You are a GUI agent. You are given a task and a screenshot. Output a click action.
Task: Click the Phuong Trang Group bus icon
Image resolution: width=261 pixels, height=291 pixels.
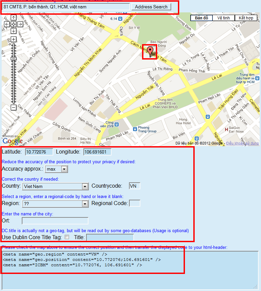tap(135, 129)
